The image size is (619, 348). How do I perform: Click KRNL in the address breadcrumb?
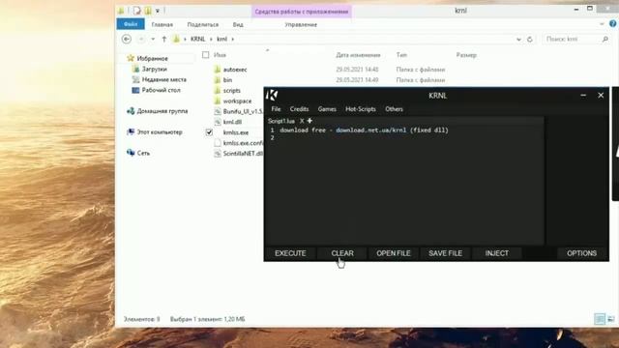197,39
